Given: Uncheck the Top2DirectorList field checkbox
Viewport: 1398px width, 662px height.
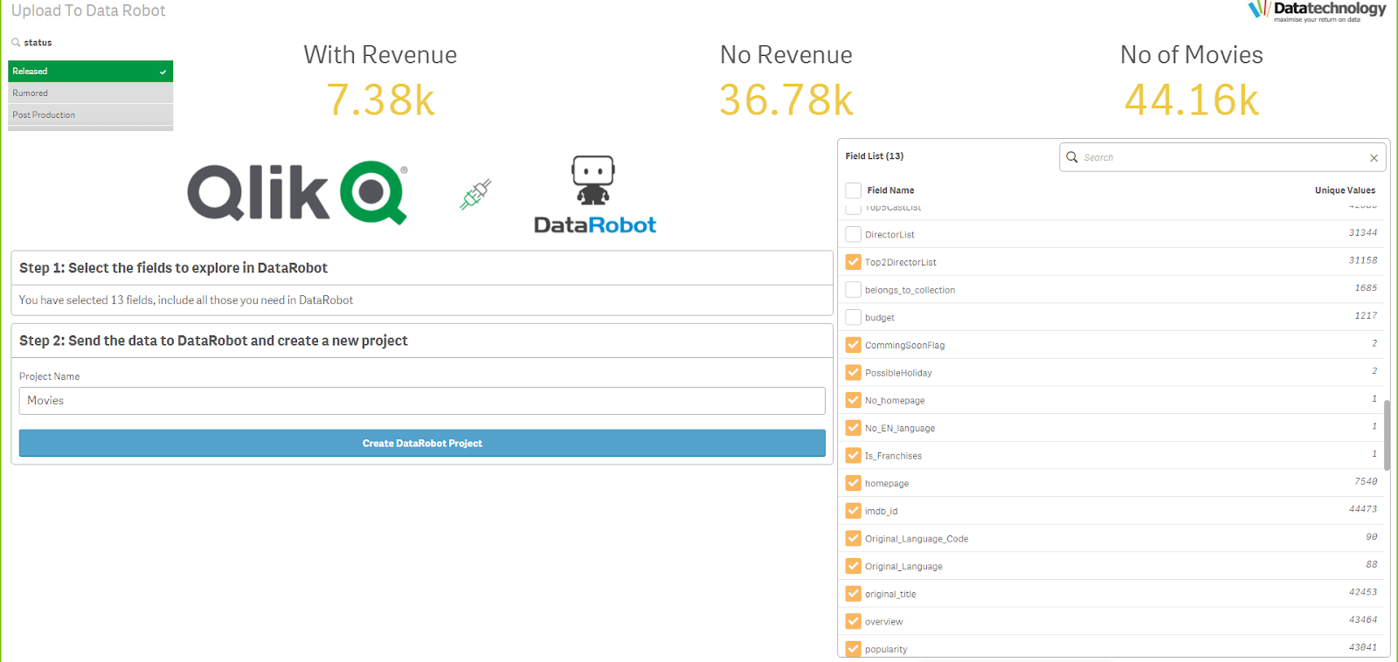Looking at the screenshot, I should (x=854, y=262).
